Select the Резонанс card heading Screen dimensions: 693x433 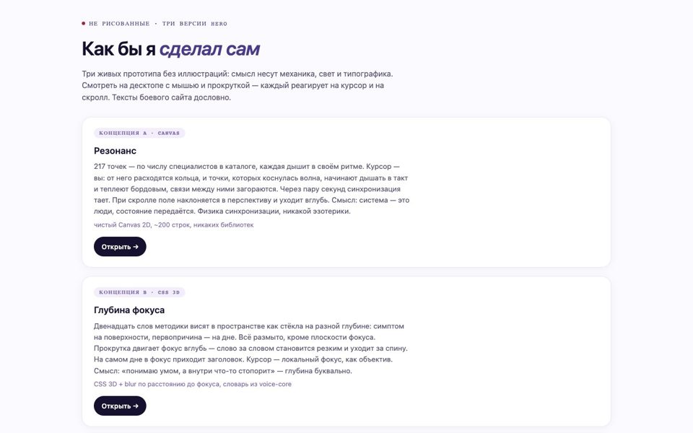(x=115, y=151)
